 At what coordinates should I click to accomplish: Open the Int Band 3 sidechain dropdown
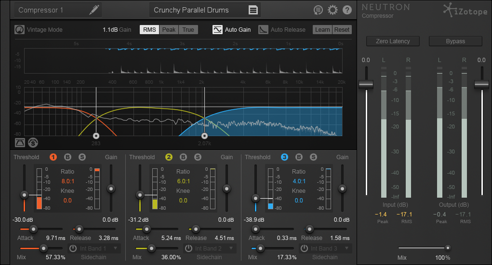tap(347, 248)
